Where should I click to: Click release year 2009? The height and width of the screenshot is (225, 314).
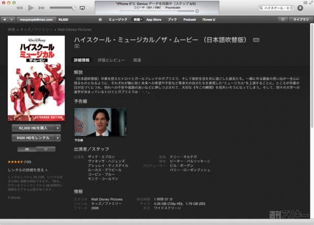95,208
